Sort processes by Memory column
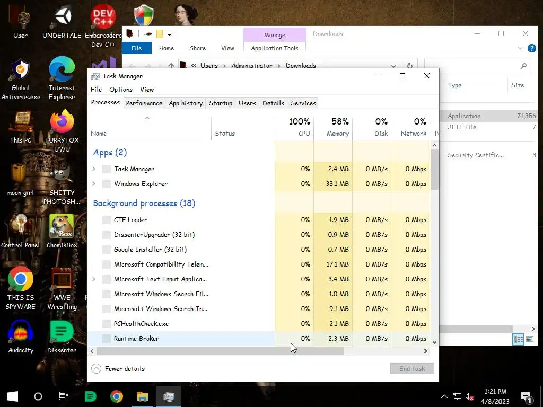This screenshot has height=407, width=543. click(333, 127)
